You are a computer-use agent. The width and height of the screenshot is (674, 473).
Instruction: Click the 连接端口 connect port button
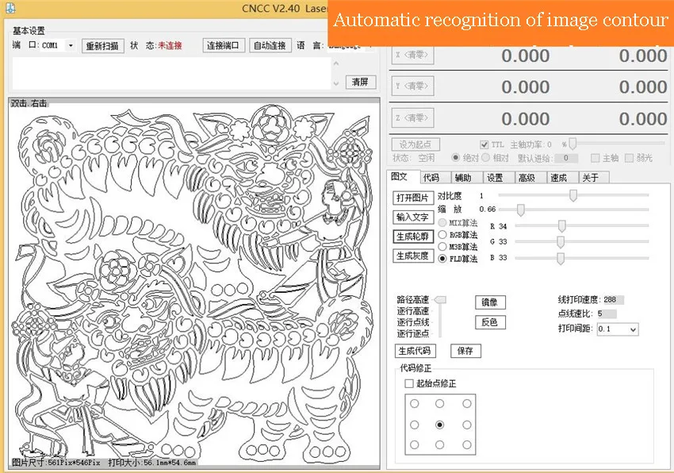224,45
